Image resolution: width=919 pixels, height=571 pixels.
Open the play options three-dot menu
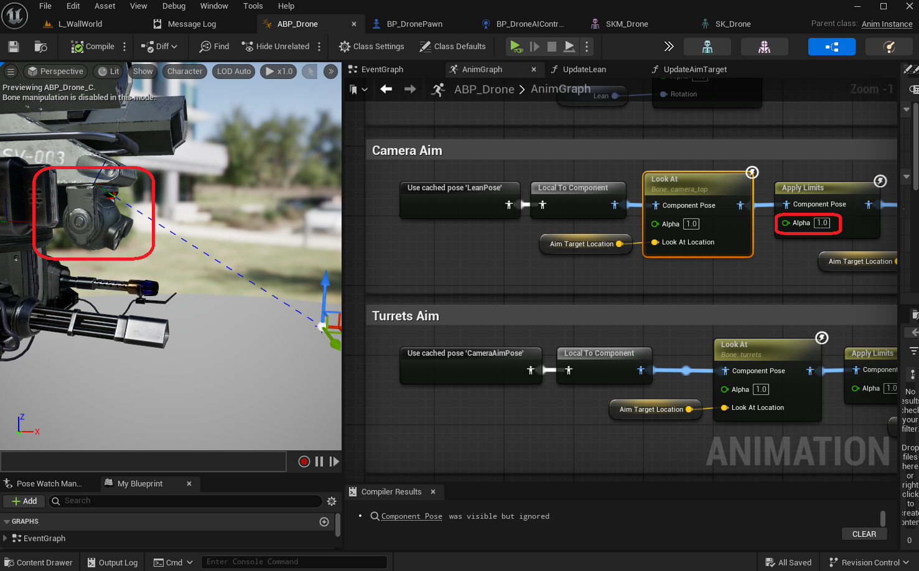click(x=587, y=47)
